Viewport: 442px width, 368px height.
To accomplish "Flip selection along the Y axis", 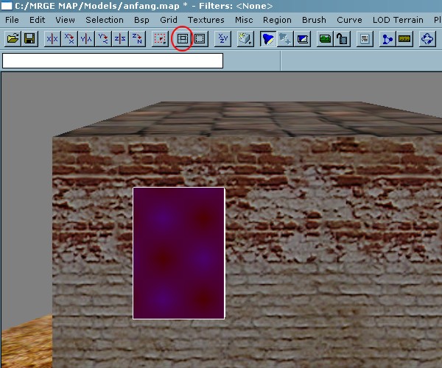I will pos(86,38).
